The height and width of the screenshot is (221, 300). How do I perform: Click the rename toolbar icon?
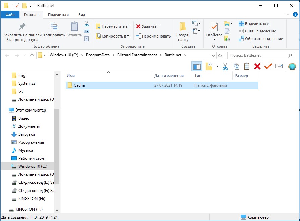click(279, 66)
